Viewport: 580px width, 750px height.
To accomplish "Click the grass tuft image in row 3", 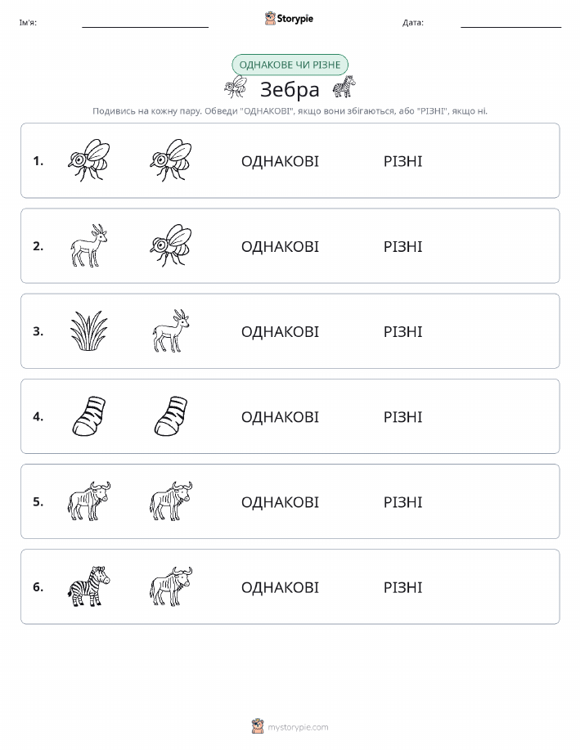I will pos(89,331).
